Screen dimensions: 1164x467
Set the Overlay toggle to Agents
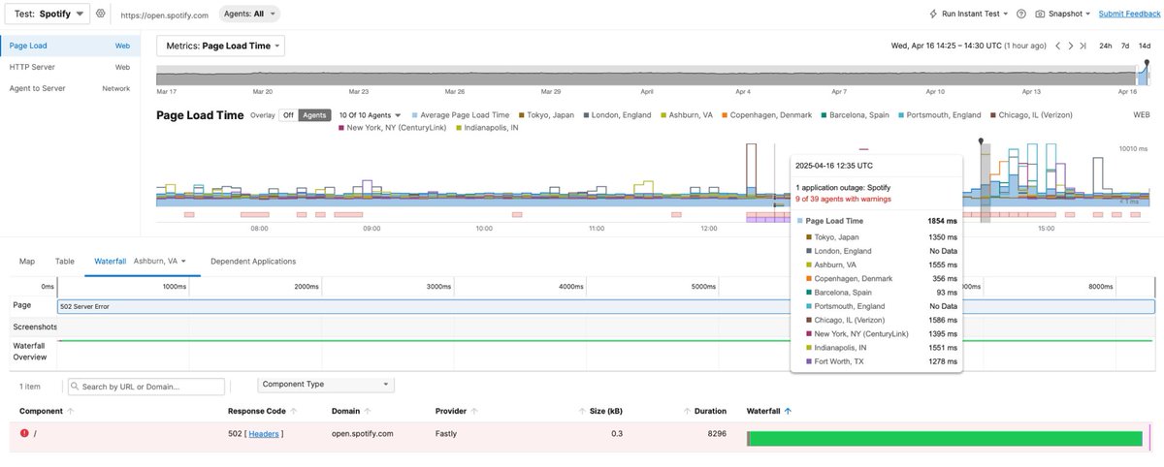pos(314,115)
